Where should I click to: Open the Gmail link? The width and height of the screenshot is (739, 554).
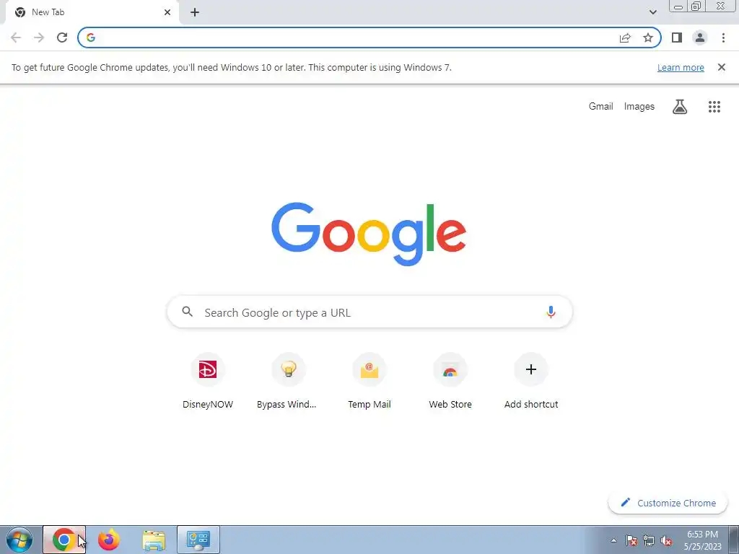point(601,107)
